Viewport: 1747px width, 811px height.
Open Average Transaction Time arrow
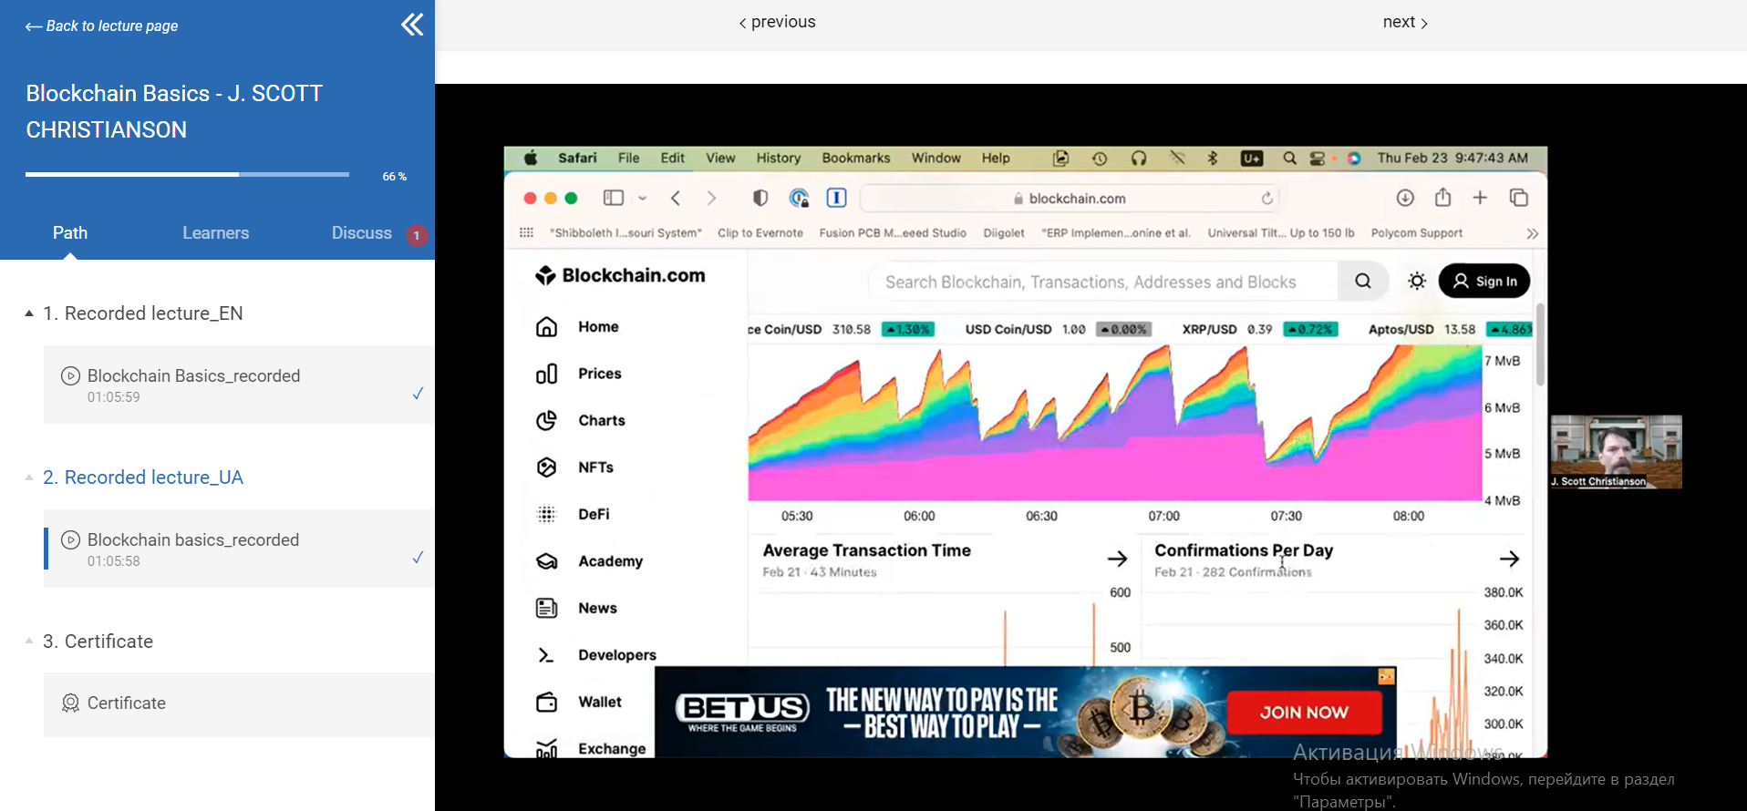pos(1117,559)
